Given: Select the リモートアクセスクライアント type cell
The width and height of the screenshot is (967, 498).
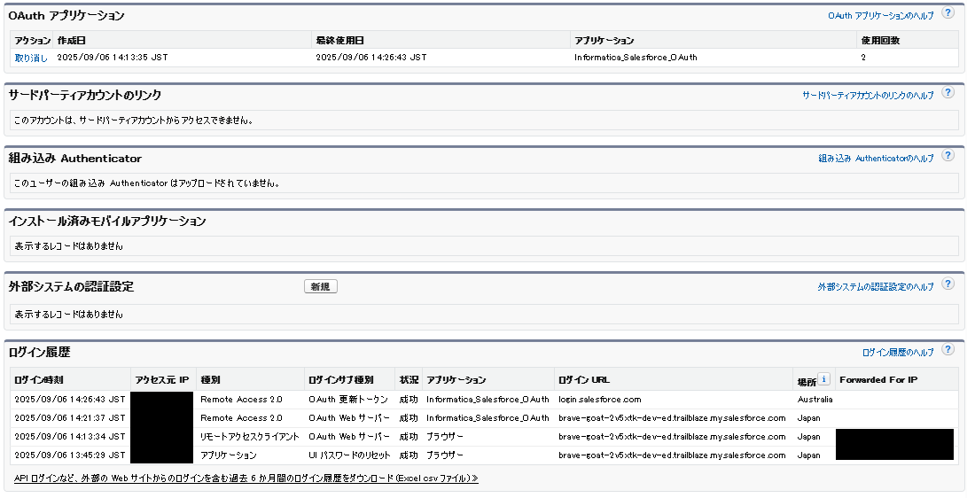Looking at the screenshot, I should [250, 436].
